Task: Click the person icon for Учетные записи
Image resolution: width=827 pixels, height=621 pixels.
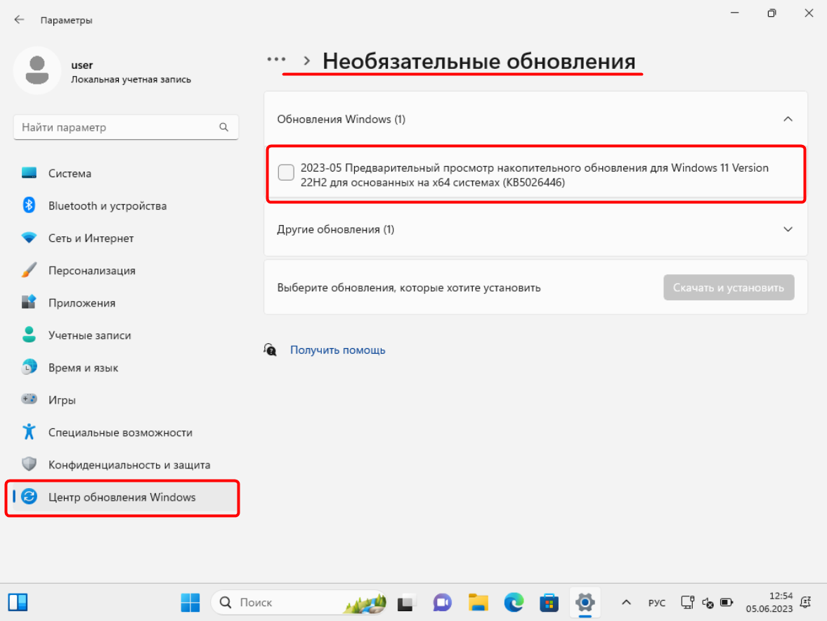Action: (29, 335)
